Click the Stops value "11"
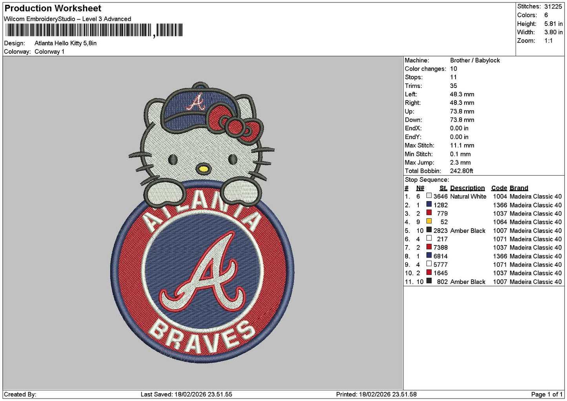The image size is (567, 401). pos(454,77)
